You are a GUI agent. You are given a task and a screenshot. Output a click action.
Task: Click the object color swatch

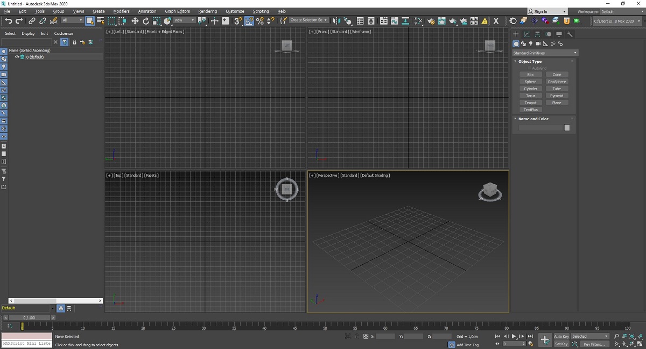tap(567, 128)
